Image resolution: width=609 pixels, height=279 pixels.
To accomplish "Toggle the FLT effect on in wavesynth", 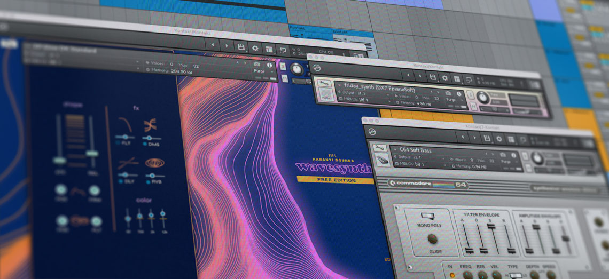I will coord(119,144).
